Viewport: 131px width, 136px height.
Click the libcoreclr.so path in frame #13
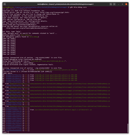(63, 110)
